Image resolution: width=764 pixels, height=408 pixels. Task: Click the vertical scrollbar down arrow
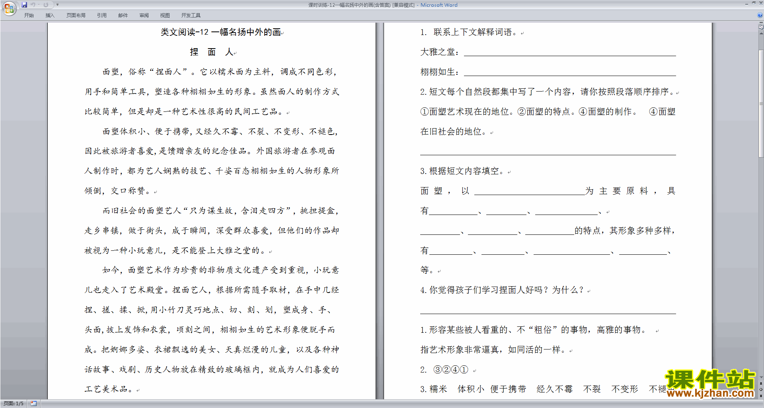[761, 377]
